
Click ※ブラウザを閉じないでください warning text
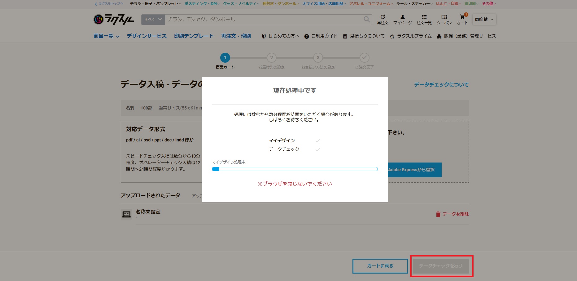tap(295, 184)
